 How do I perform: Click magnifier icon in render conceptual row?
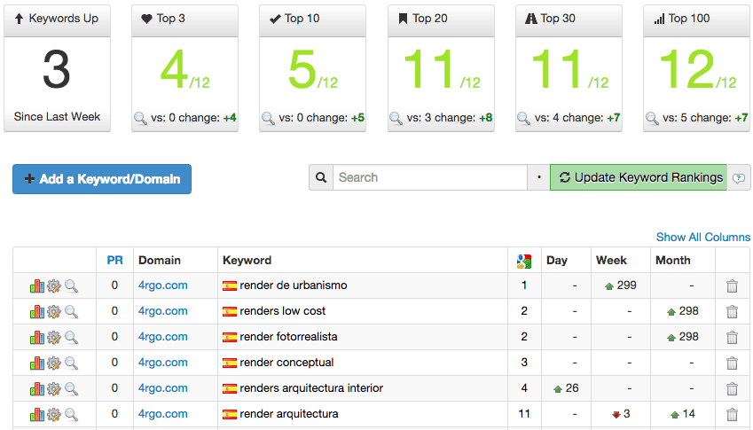click(71, 364)
